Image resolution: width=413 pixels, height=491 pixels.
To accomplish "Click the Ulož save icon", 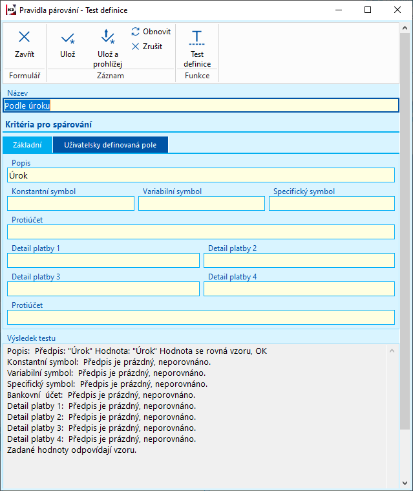I will tap(68, 39).
